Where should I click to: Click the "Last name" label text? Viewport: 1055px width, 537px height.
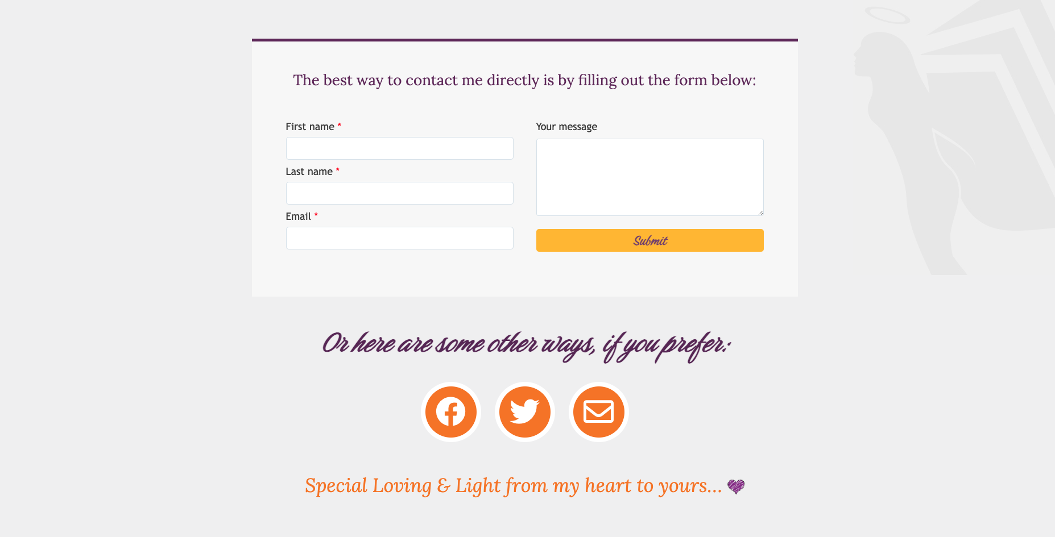tap(309, 172)
